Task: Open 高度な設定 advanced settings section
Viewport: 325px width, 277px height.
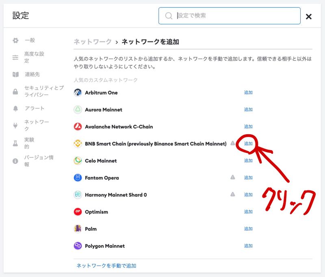Action: [34, 57]
